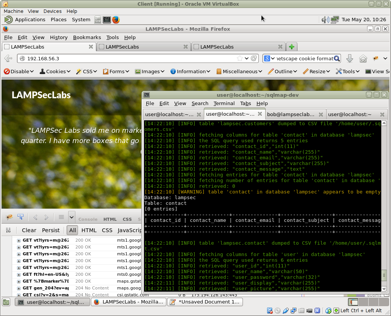The width and height of the screenshot is (391, 316).
Task: Open Firebug command line list icon
Action: coord(61,217)
